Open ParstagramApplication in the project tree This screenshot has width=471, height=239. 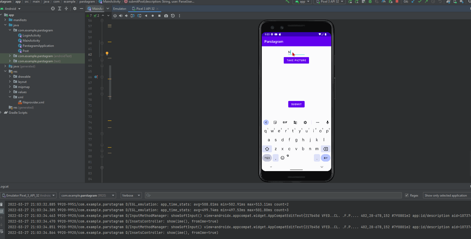coord(38,46)
